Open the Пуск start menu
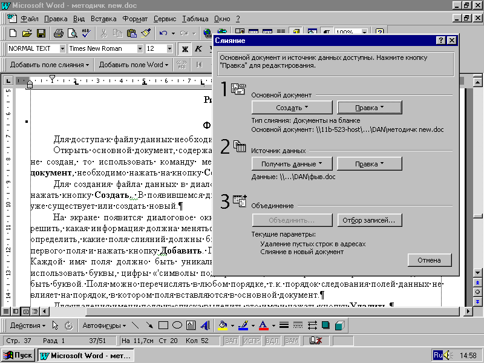The height and width of the screenshot is (363, 484). click(x=18, y=355)
